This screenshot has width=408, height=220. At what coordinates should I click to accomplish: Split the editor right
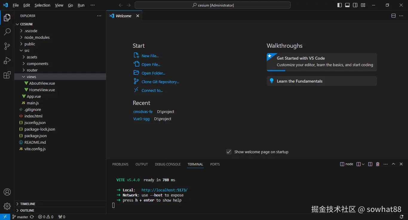tap(394, 16)
